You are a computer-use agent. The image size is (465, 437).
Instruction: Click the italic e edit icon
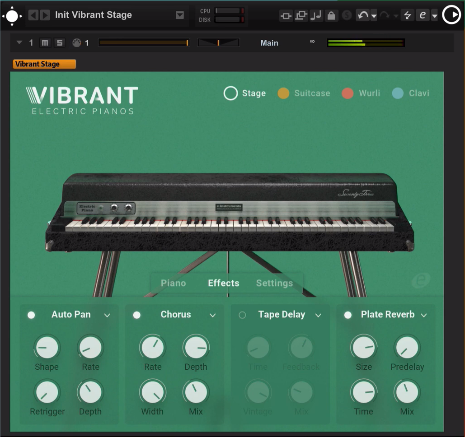pyautogui.click(x=423, y=15)
